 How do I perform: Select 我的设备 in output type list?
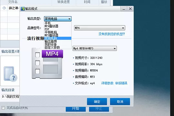click(58, 44)
